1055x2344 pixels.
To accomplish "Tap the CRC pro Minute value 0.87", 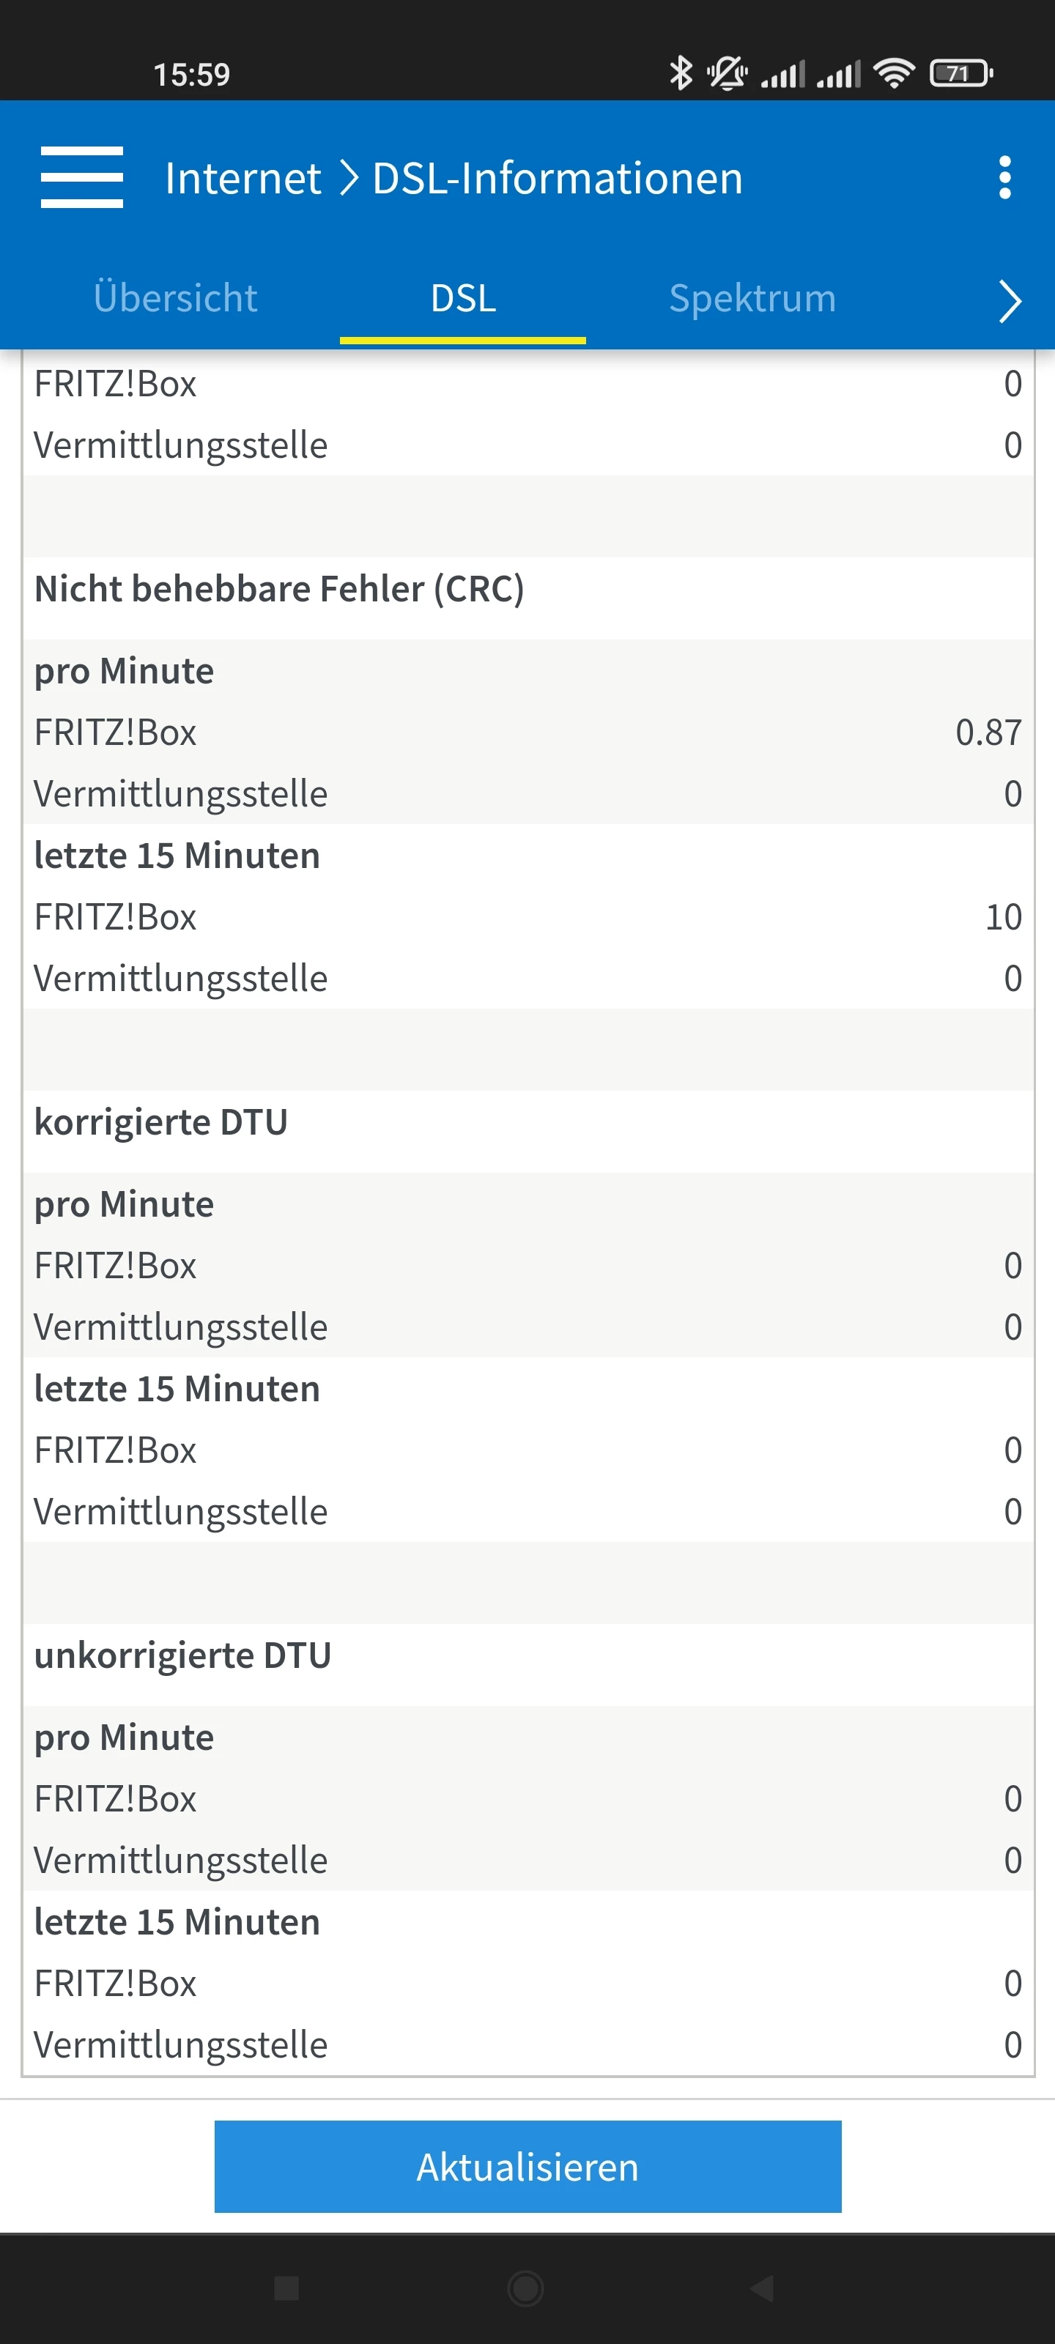I will tap(988, 732).
